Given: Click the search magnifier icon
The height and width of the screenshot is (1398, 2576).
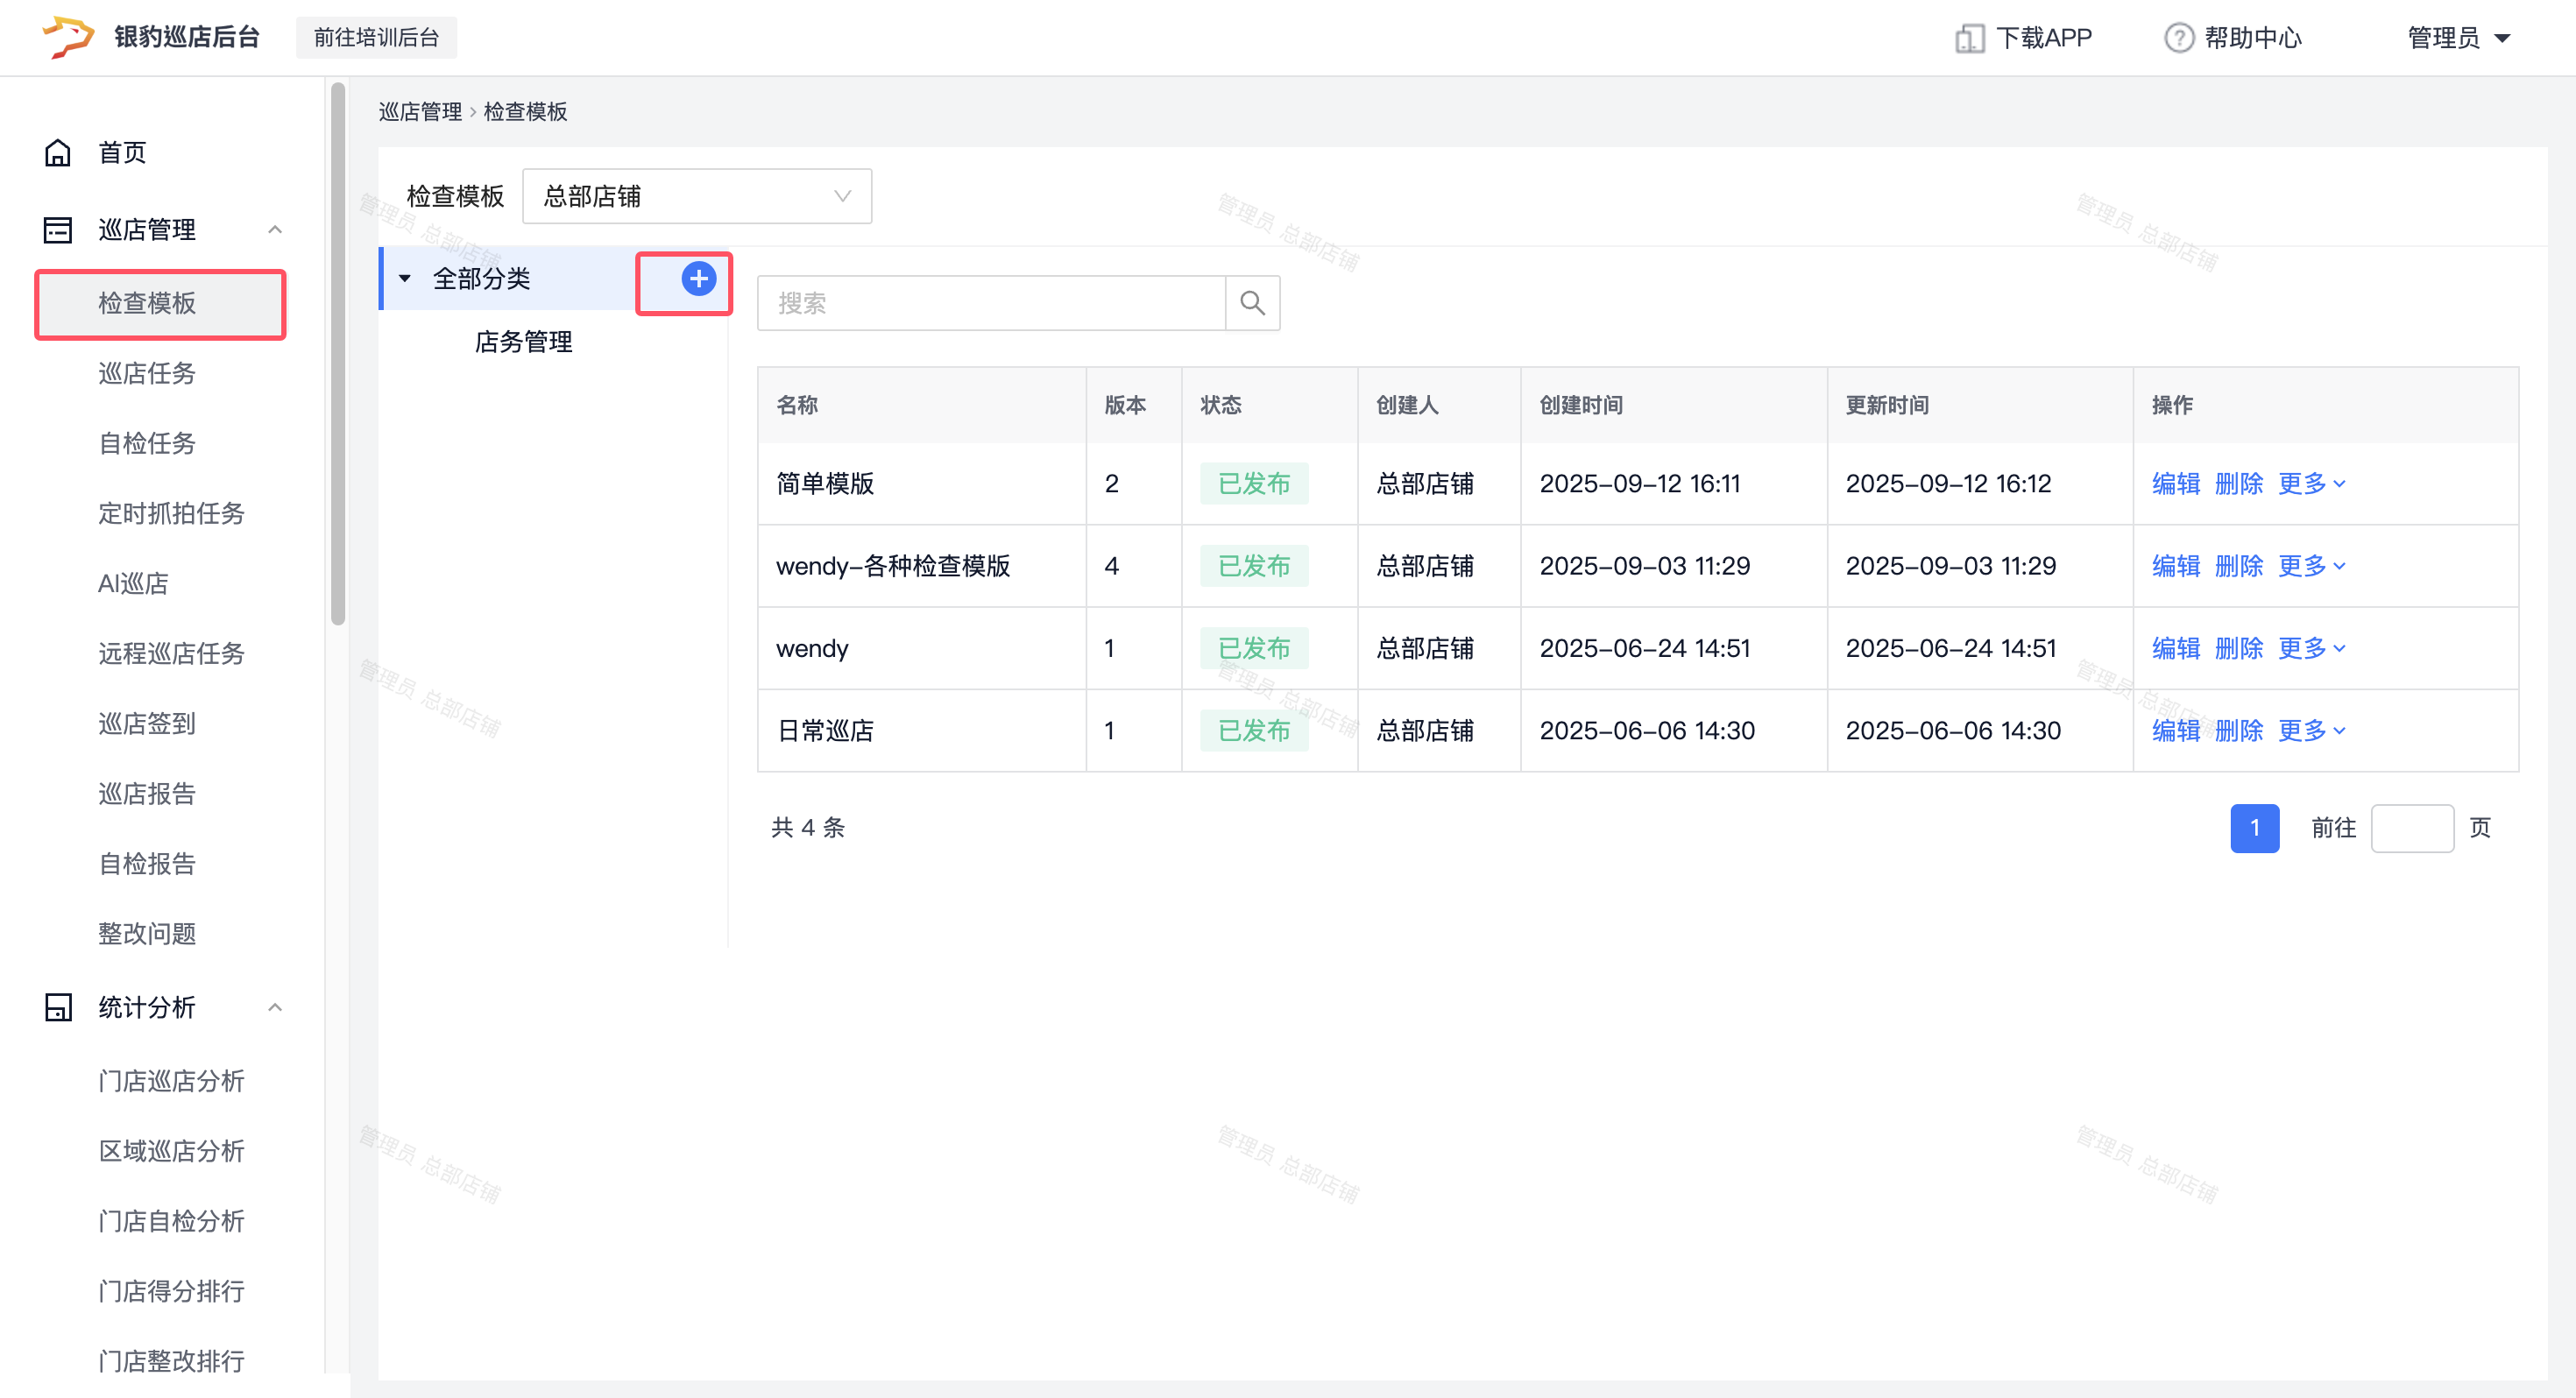Looking at the screenshot, I should point(1252,303).
